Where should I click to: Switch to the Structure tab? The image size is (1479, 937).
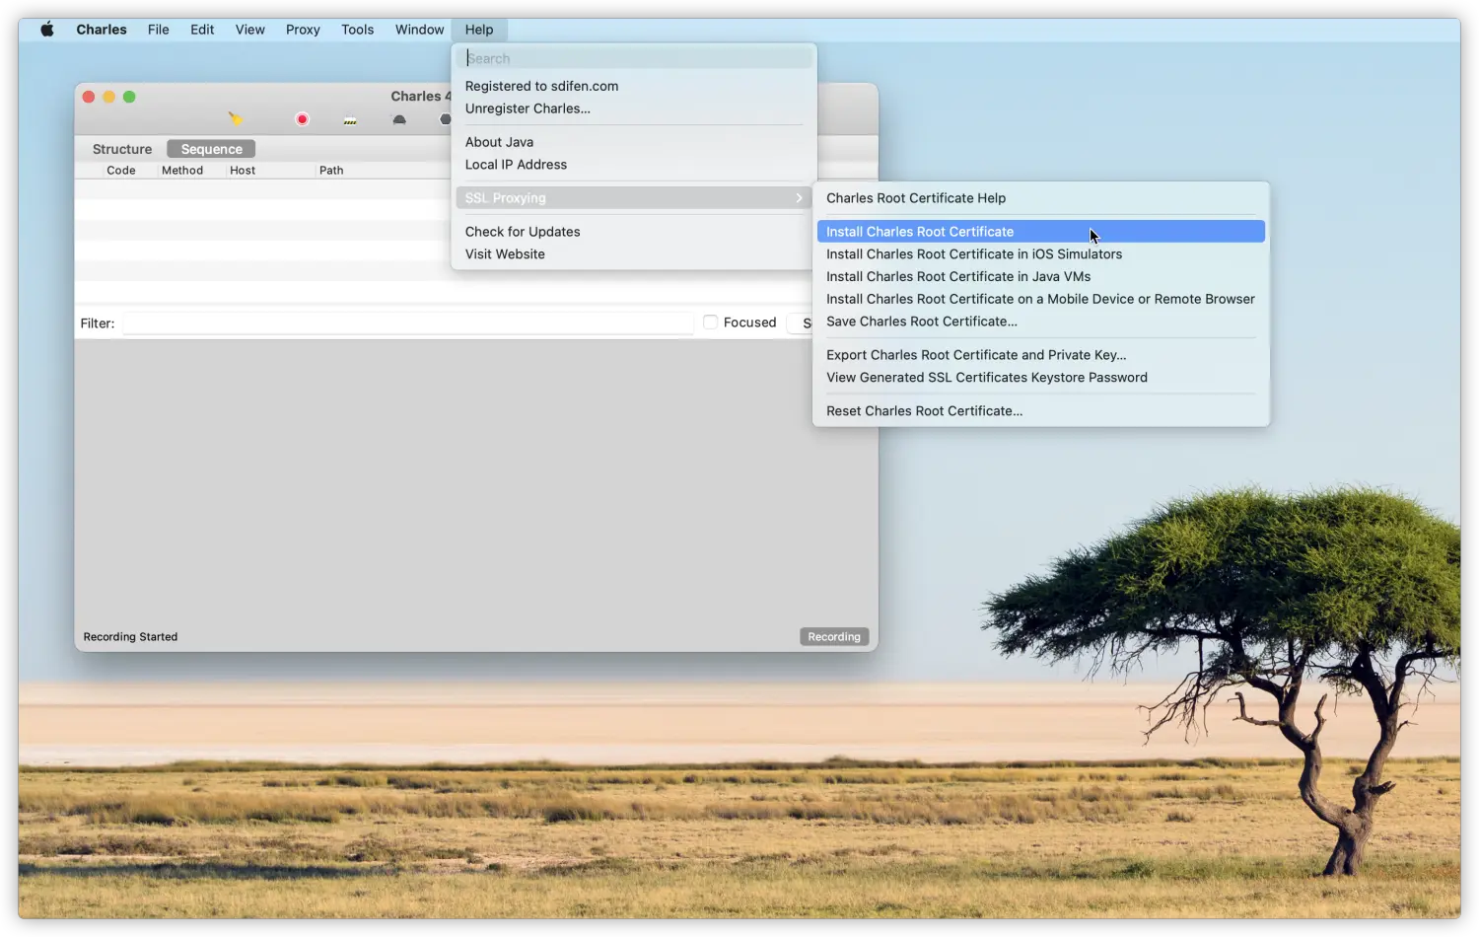pyautogui.click(x=122, y=149)
